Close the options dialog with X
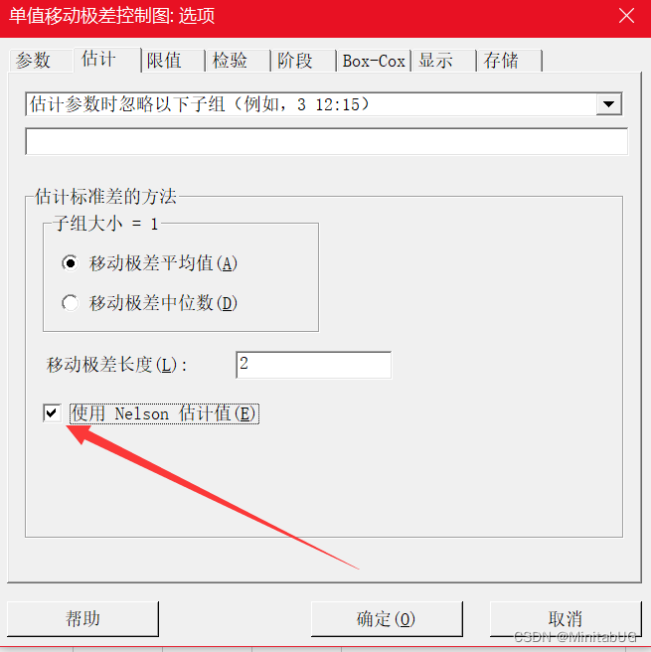This screenshot has height=652, width=651. [x=626, y=16]
